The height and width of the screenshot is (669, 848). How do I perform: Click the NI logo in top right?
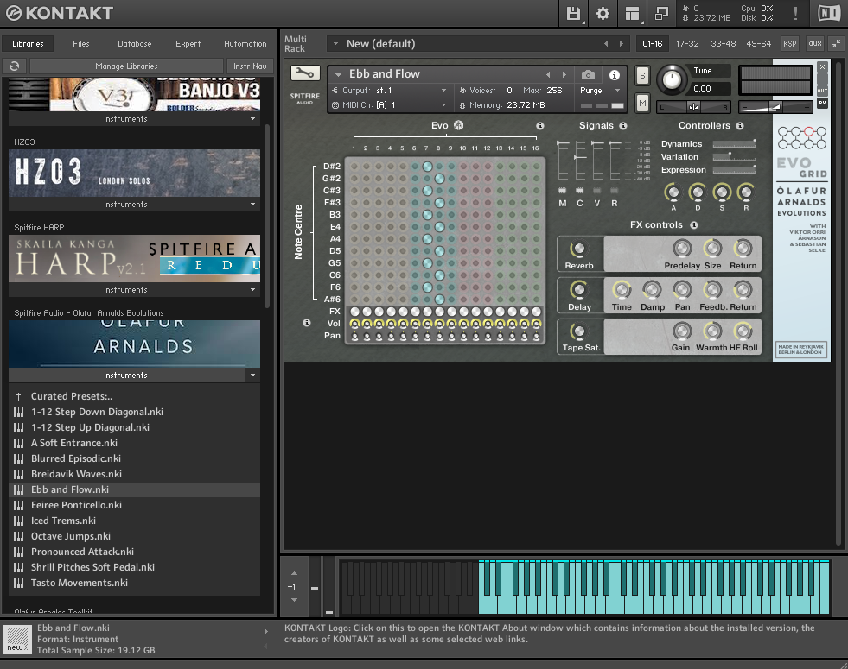(x=829, y=14)
